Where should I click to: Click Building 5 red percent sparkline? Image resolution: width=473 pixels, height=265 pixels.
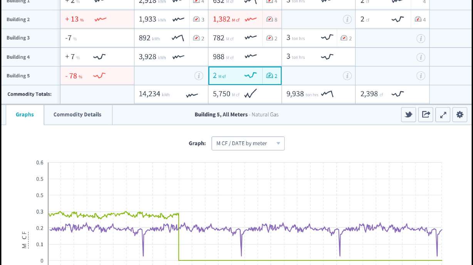[99, 76]
